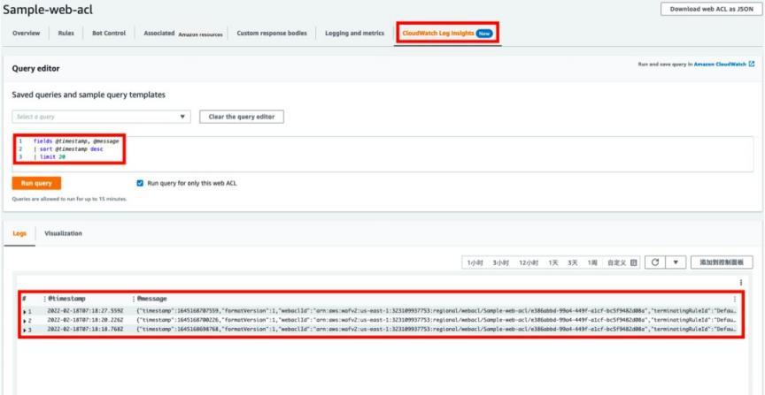Screen dimensions: 765x395
Task: Open the 自定义 custom time range picker
Action: [622, 262]
